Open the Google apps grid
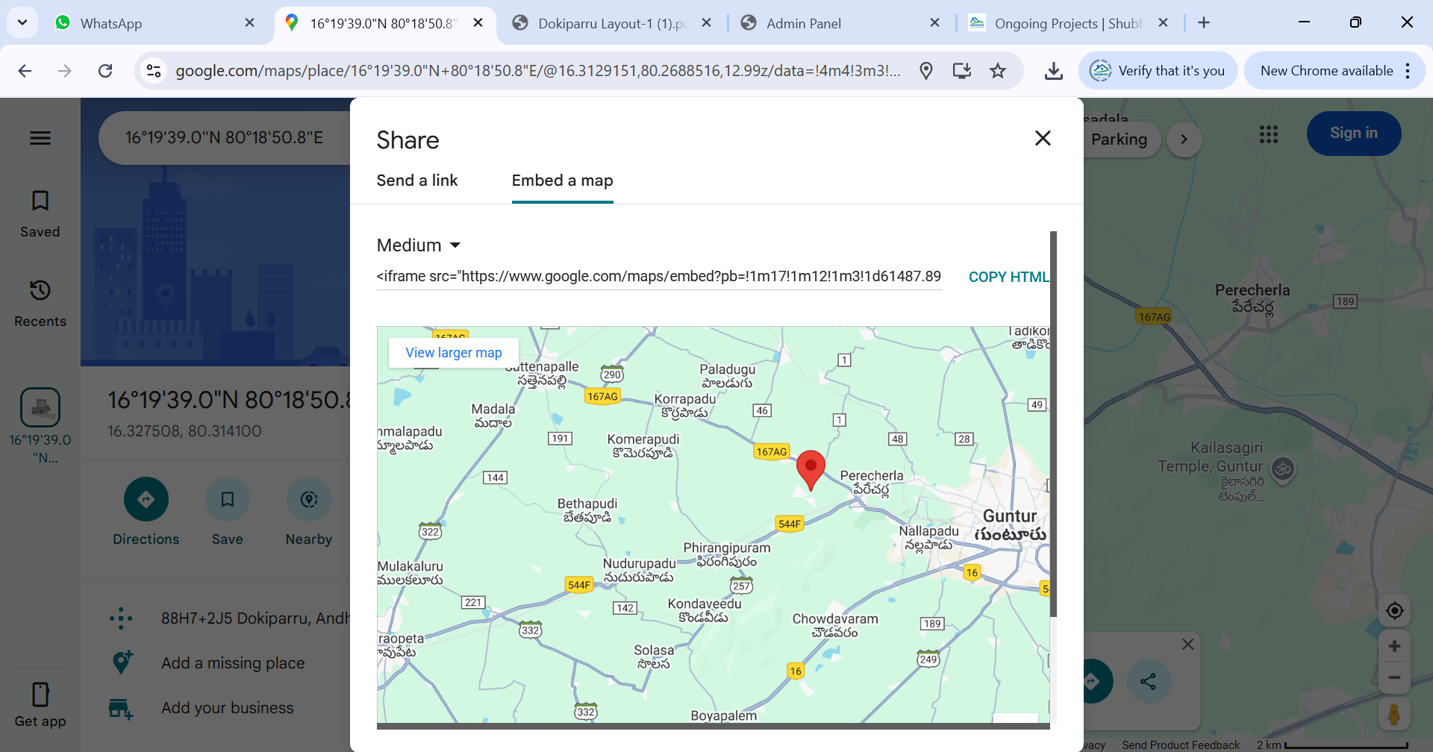 1269,134
